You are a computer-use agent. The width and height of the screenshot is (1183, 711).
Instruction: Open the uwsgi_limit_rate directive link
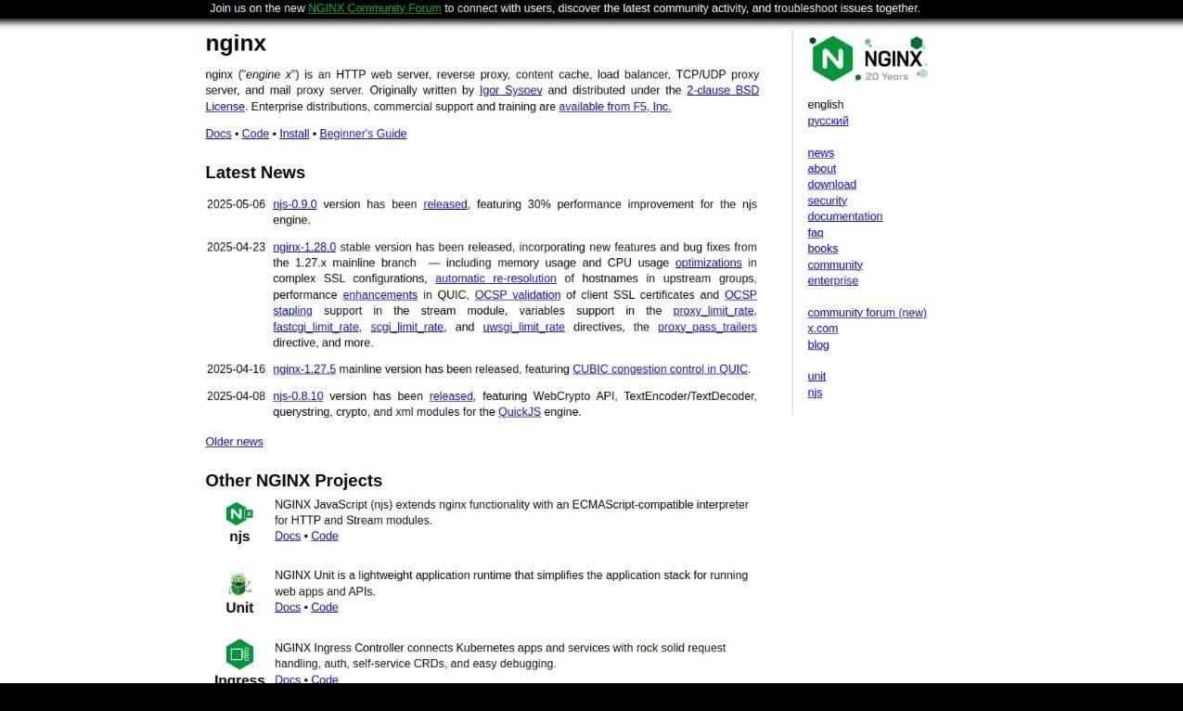click(x=523, y=327)
